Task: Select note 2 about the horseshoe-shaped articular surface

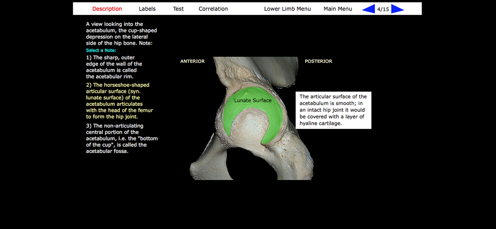Action: pyautogui.click(x=119, y=101)
